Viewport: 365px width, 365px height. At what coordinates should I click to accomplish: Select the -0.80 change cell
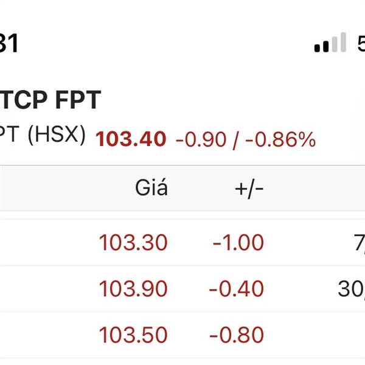(236, 335)
